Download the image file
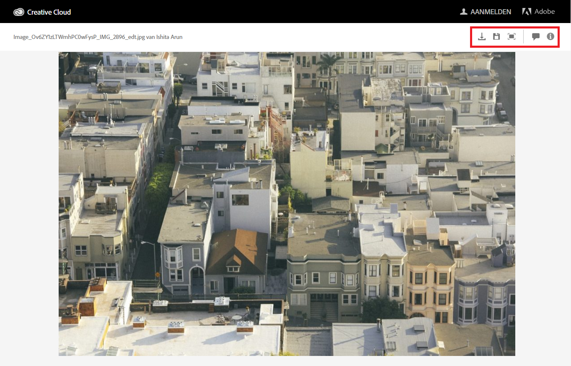The width and height of the screenshot is (571, 366). pos(482,36)
